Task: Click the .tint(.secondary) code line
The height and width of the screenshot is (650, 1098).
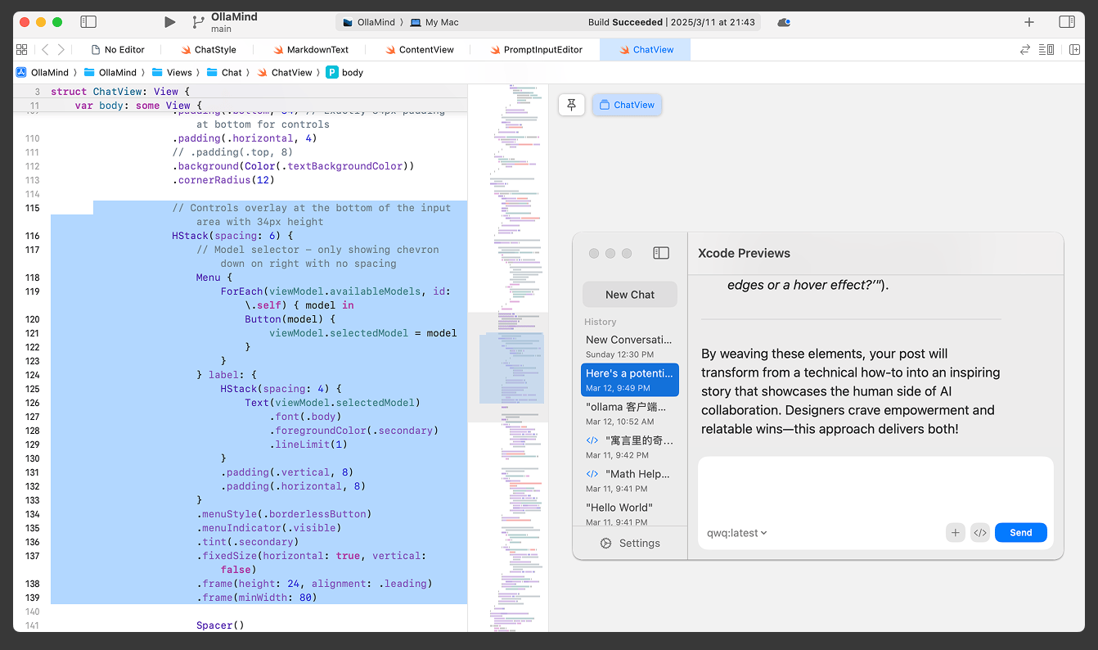Action: [247, 542]
